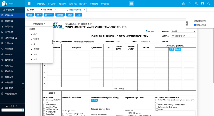Check the Incident Report attachment box
214x116 pixels.
(x=44, y=110)
